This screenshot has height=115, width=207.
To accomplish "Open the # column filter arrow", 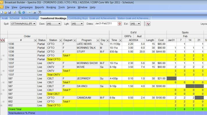I will pyautogui.click(x=35, y=40).
